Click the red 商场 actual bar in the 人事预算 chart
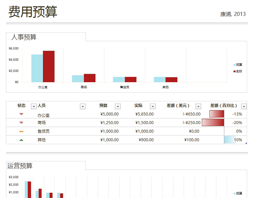Screen dimensions: 257x198 89,78
